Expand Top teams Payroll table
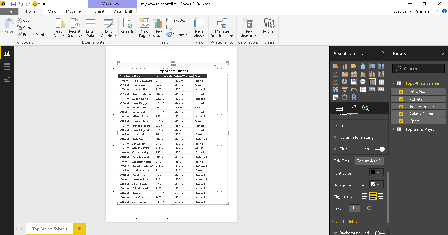448x235 pixels. click(393, 129)
